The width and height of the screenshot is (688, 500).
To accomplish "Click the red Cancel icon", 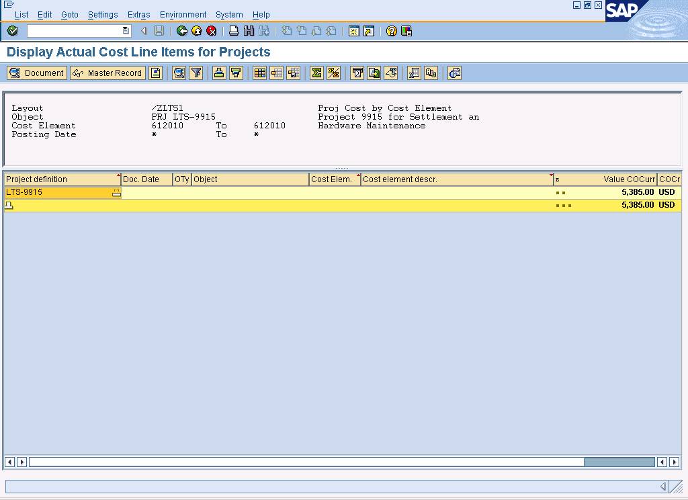I will coord(212,31).
